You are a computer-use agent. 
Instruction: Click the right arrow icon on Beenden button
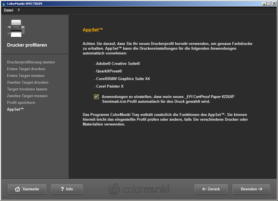pos(260,189)
